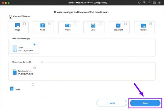Click the '41.4 MB/41.4 MB' size text
Screen dimensions: 164x110
coord(26,74)
